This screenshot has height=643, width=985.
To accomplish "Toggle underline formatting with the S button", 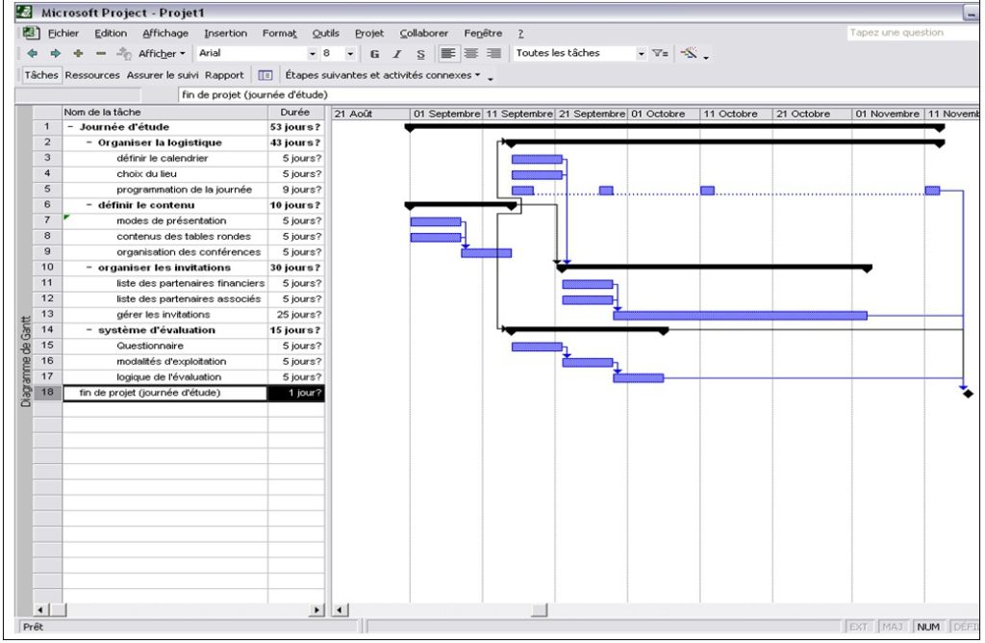I will point(420,54).
